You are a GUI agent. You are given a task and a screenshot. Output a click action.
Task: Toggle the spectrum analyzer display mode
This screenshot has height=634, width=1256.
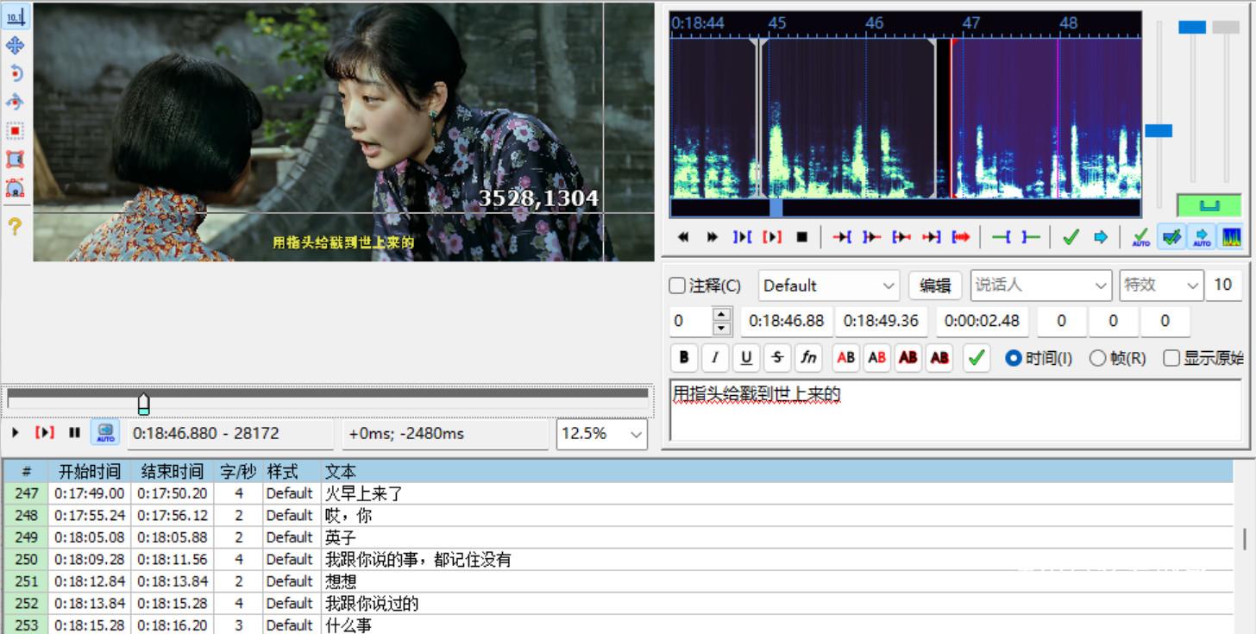[1231, 237]
